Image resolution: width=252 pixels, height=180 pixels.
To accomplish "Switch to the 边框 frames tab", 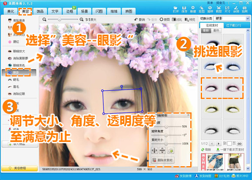I will (70, 11).
